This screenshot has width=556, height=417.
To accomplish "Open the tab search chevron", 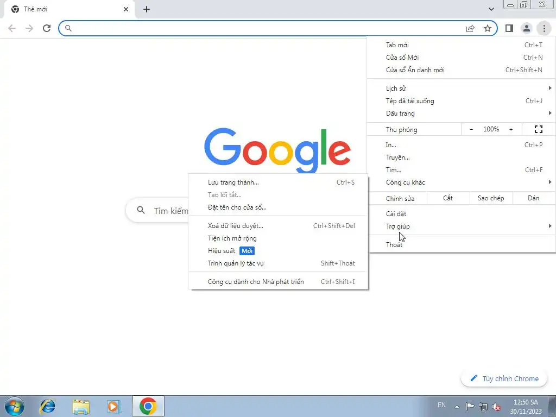I will tap(491, 9).
